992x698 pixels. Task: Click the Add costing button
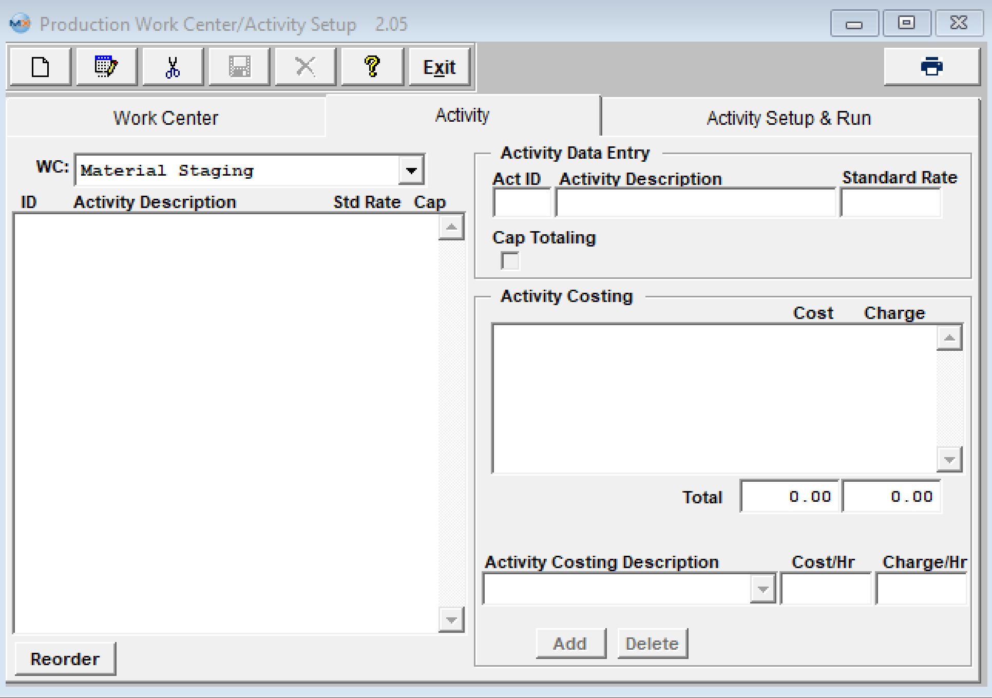pyautogui.click(x=570, y=644)
